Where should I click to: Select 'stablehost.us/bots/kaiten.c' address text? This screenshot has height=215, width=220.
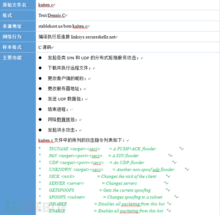coord(63,26)
